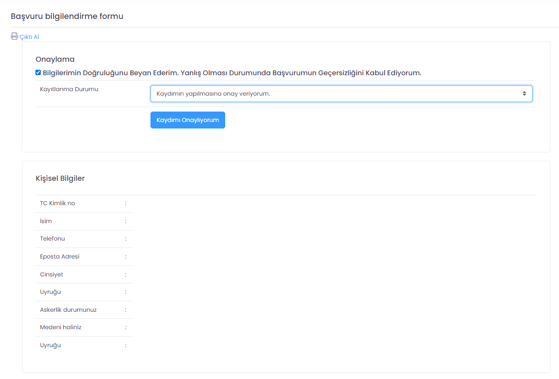The width and height of the screenshot is (559, 379).
Task: Open the Kayıtlanma Durumu dropdown
Action: click(x=341, y=94)
